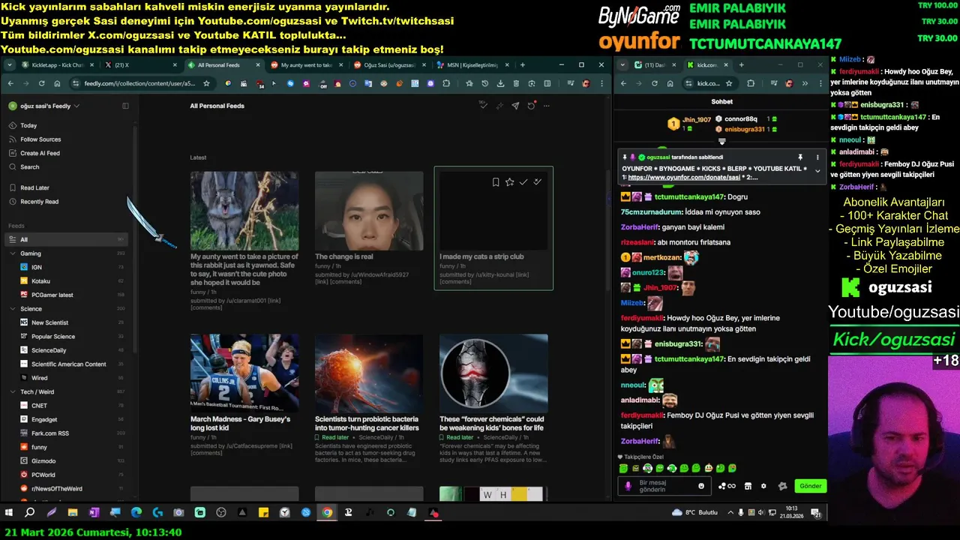
Task: Click the share paper-plane icon above the feed
Action: (515, 106)
